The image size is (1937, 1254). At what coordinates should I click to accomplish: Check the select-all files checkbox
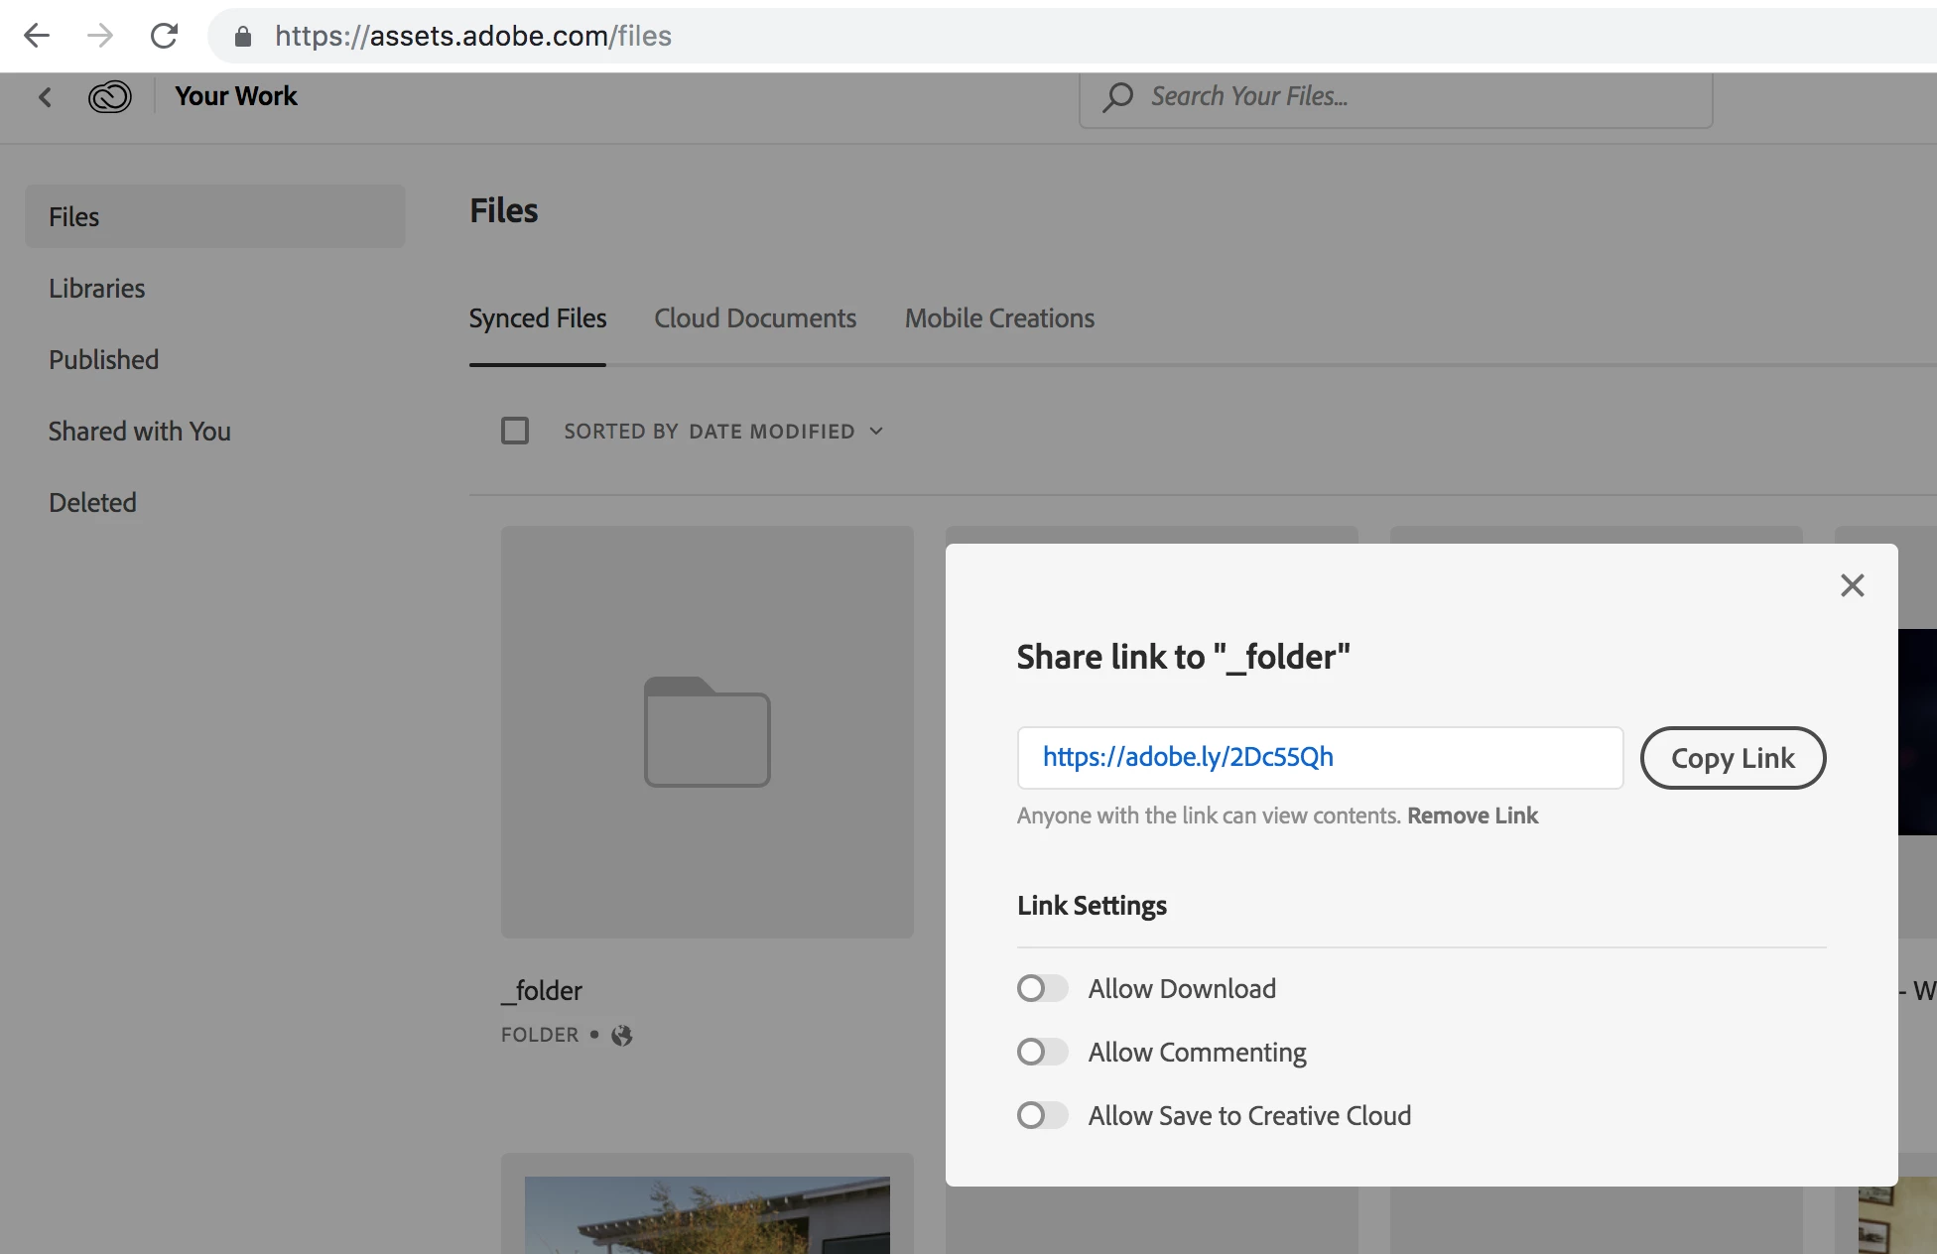click(x=515, y=431)
